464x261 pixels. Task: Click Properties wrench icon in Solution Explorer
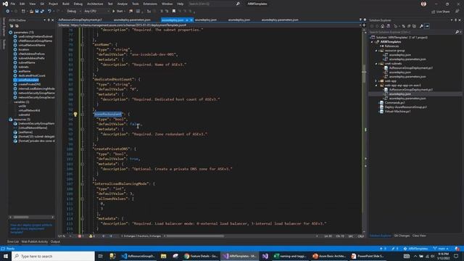(x=421, y=26)
